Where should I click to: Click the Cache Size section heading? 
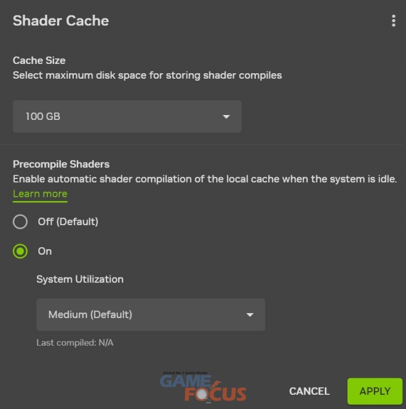pyautogui.click(x=39, y=60)
